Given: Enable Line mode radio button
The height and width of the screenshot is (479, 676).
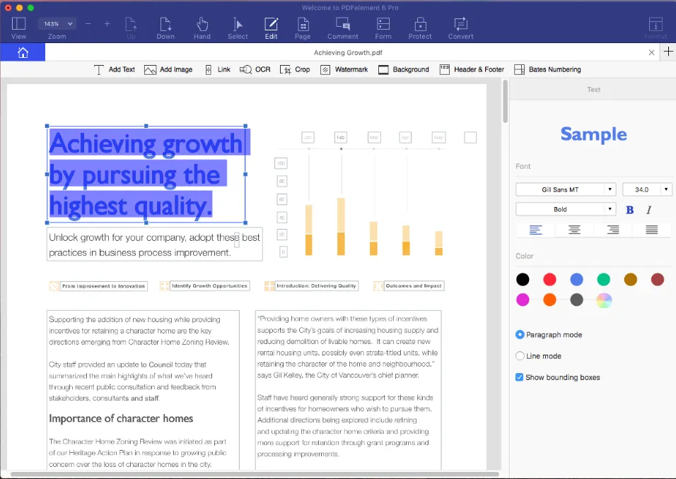Looking at the screenshot, I should tap(520, 356).
